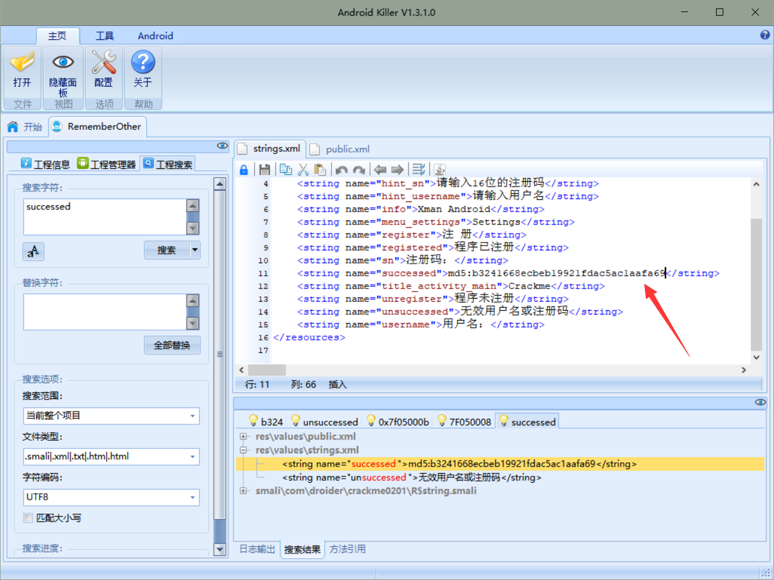The width and height of the screenshot is (774, 580).
Task: Click the left panel vertical scrollbar thumb
Action: coord(220,355)
